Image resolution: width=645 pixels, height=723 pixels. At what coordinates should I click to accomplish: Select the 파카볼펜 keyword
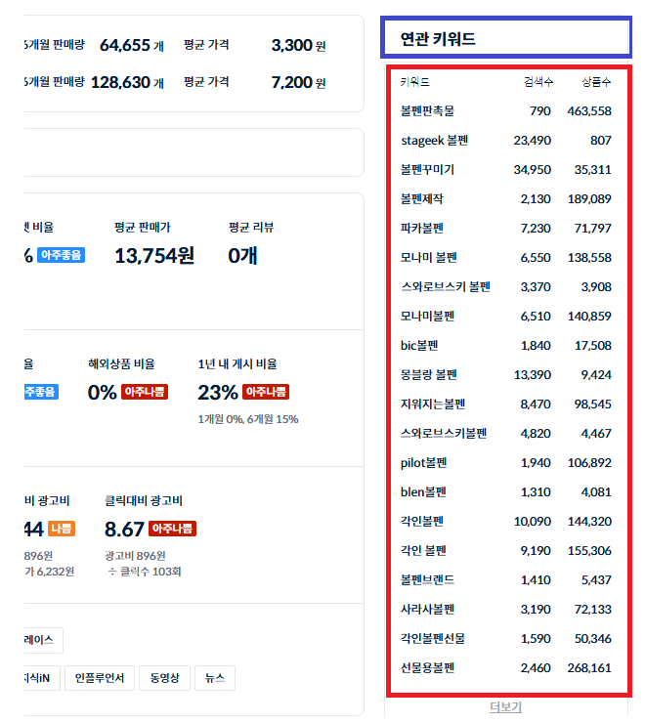pos(422,229)
